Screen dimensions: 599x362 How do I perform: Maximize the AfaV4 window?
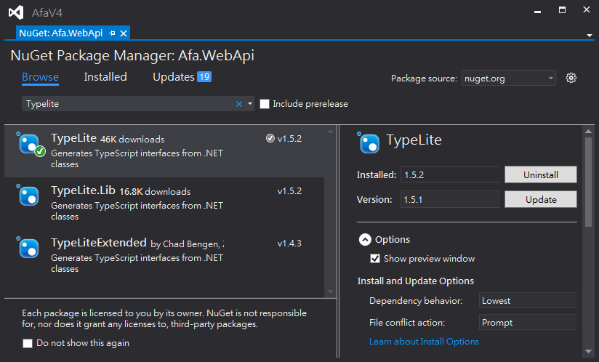pos(562,10)
